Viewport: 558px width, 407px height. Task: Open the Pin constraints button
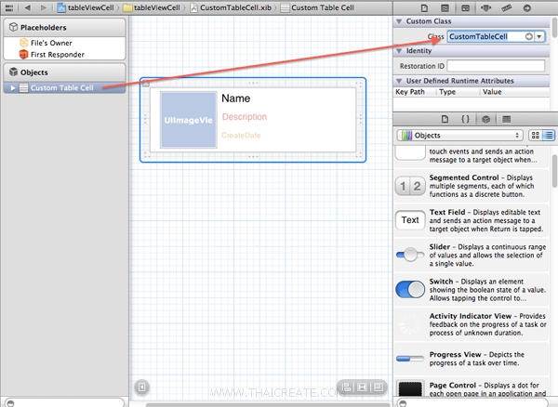click(x=362, y=387)
